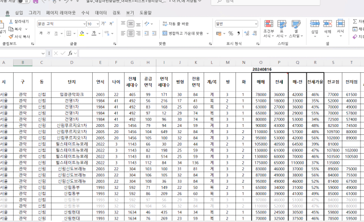This screenshot has width=364, height=222.
Task: Open the Data (데이터) tab
Action: [x=101, y=13]
